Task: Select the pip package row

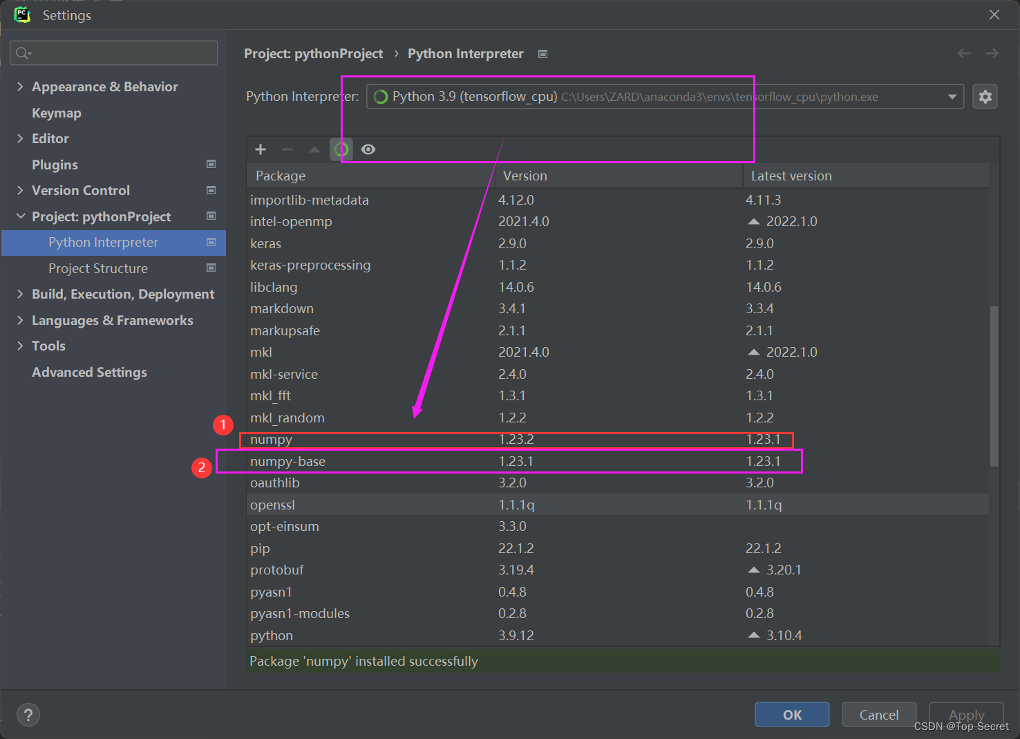Action: (618, 548)
